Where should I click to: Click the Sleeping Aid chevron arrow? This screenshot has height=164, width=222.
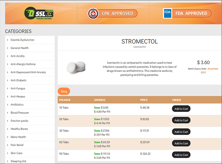pyautogui.click(x=8, y=161)
